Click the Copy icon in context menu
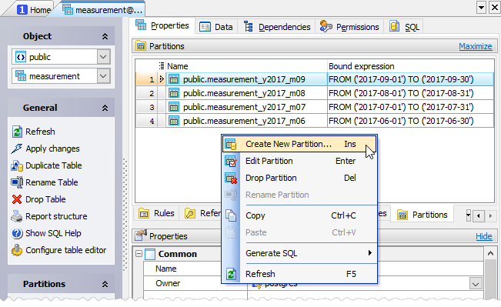 (x=231, y=215)
